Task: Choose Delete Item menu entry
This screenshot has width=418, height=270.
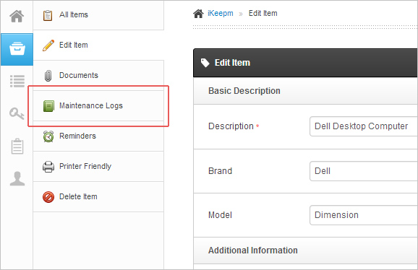Action: (x=98, y=197)
